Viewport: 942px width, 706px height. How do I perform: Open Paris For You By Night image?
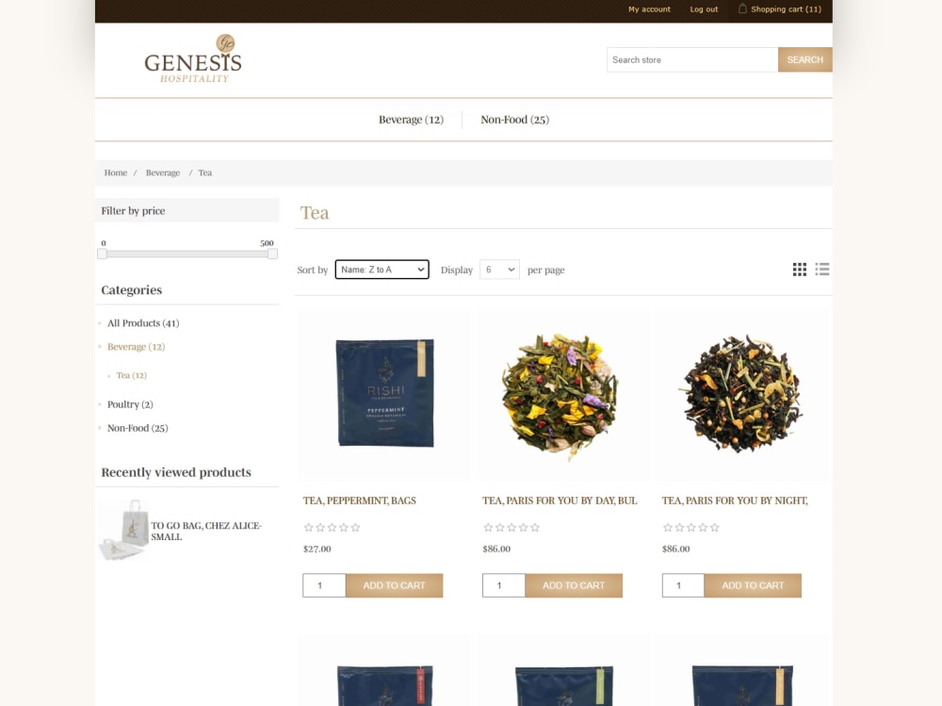[x=743, y=393]
